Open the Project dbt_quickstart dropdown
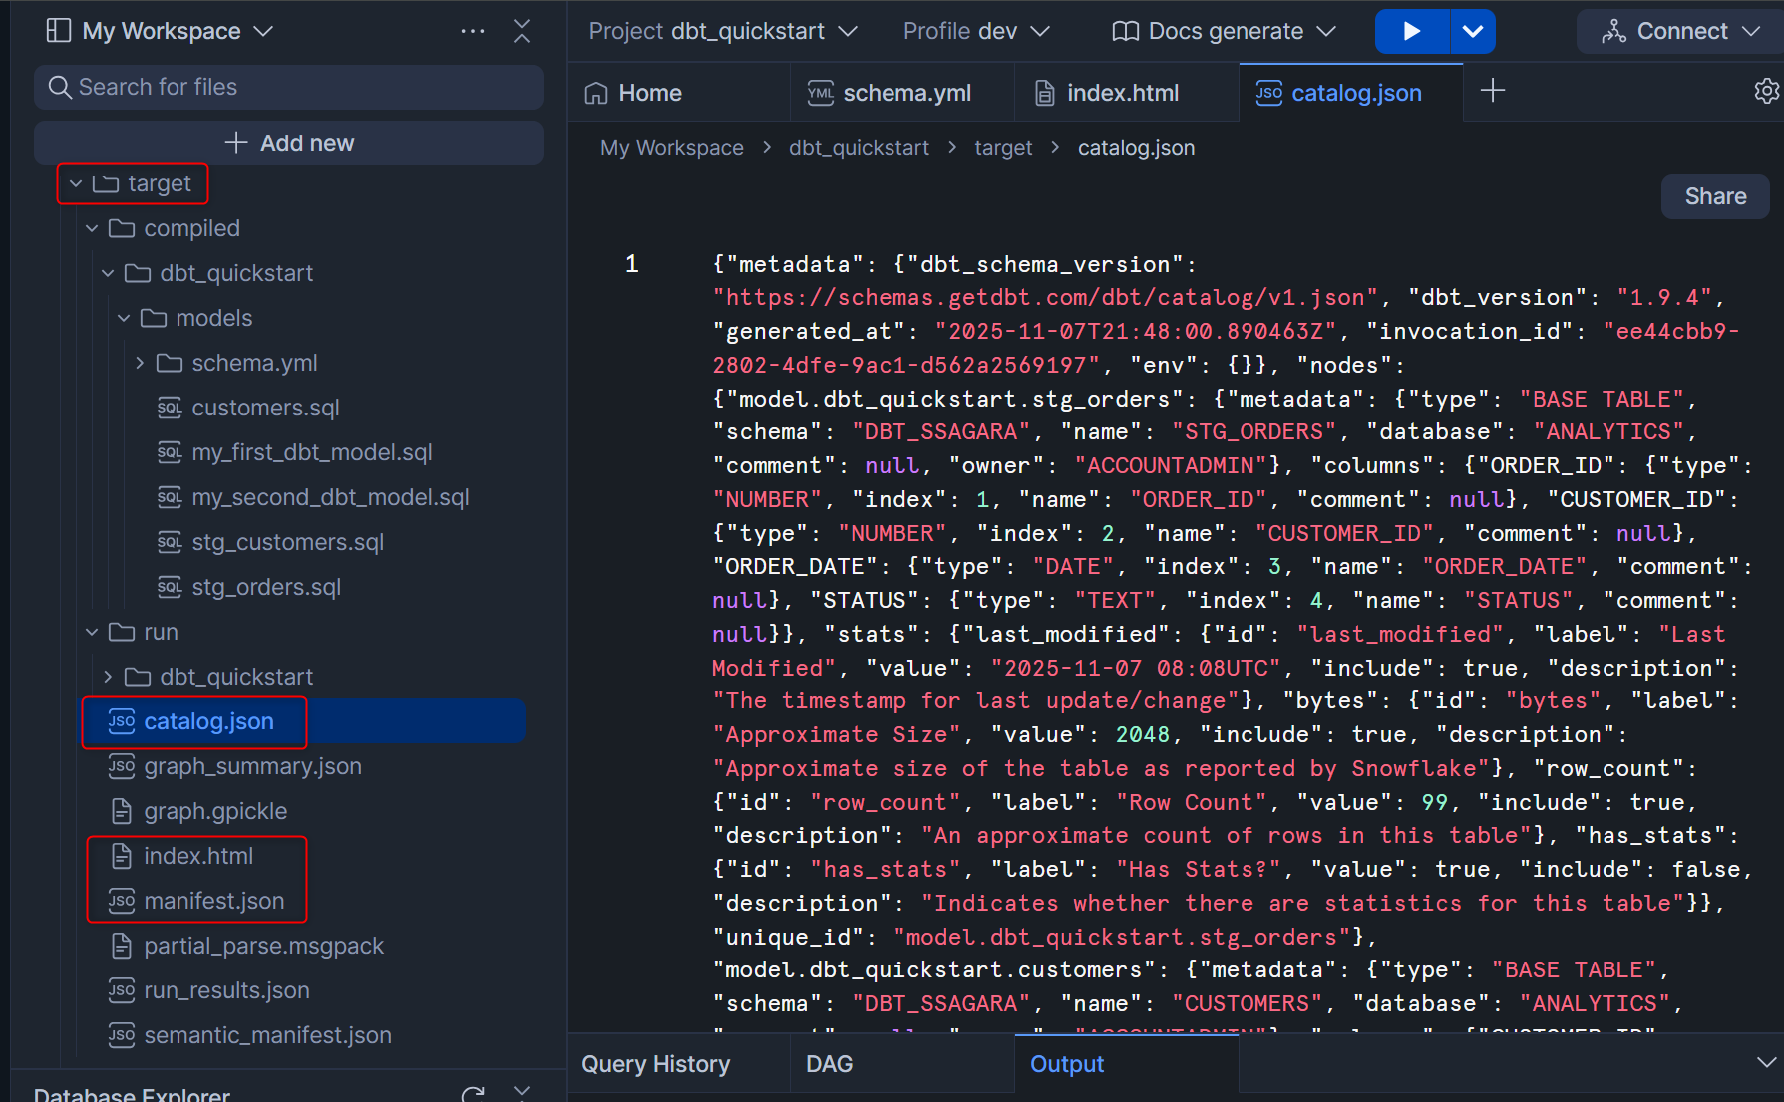 pos(722,31)
